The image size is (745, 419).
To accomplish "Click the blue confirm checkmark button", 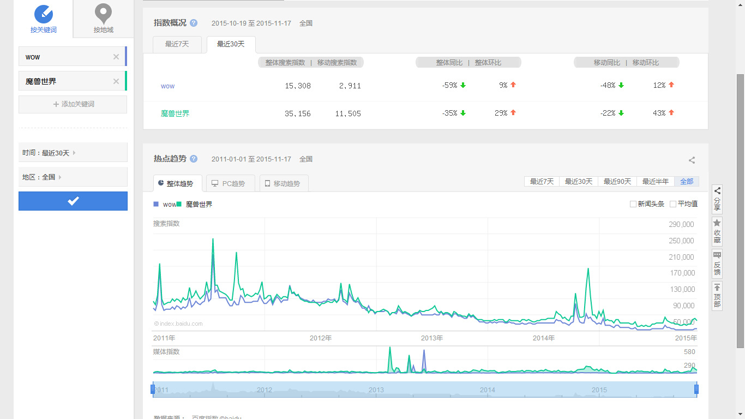I will [73, 201].
